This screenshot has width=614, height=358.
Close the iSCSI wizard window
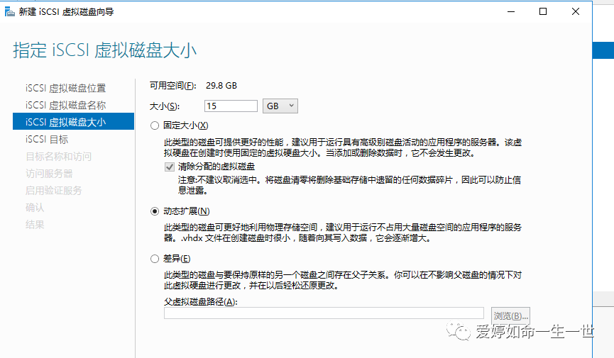click(x=575, y=12)
